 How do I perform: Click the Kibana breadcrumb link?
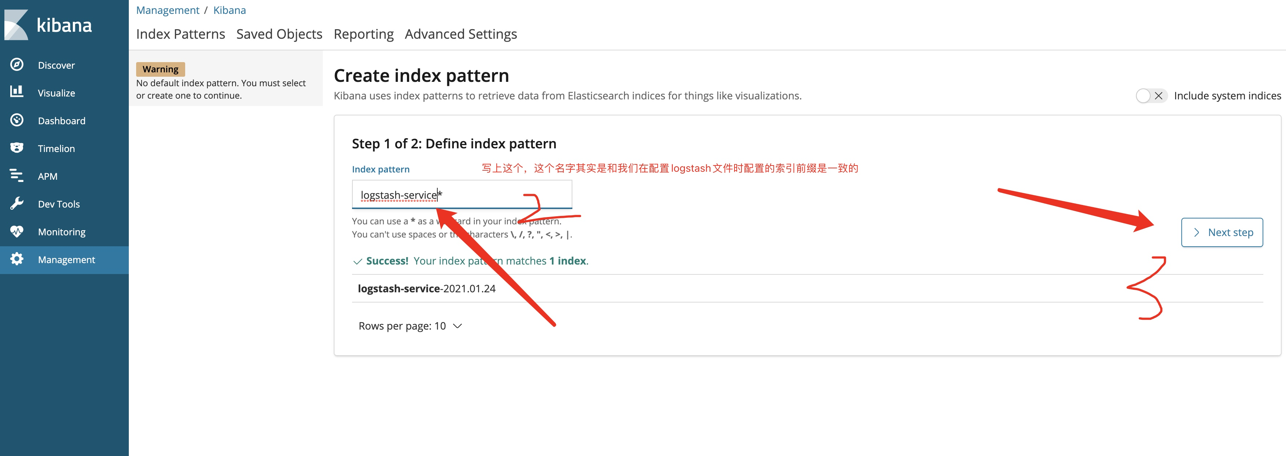pos(229,10)
